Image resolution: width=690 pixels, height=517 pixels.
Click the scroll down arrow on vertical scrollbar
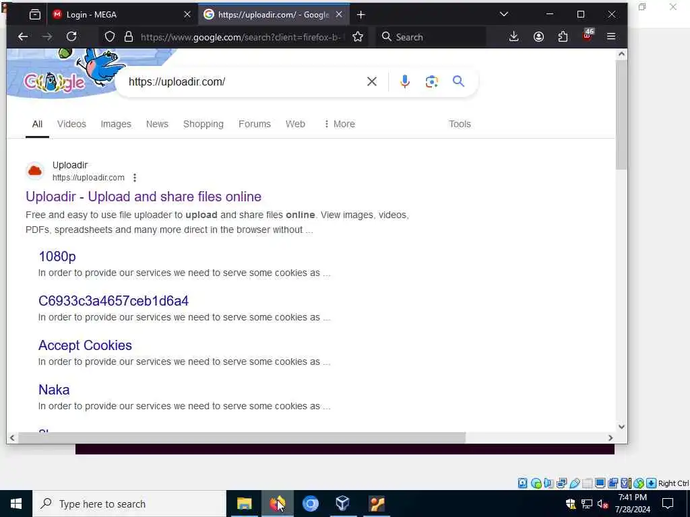[621, 426]
